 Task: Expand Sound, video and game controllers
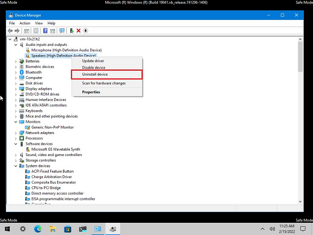[16, 155]
